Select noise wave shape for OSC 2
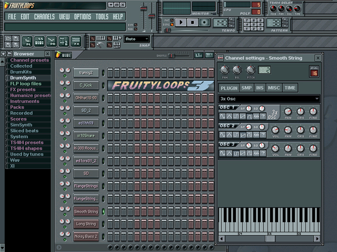The height and width of the screenshot is (252, 337). click(256, 135)
